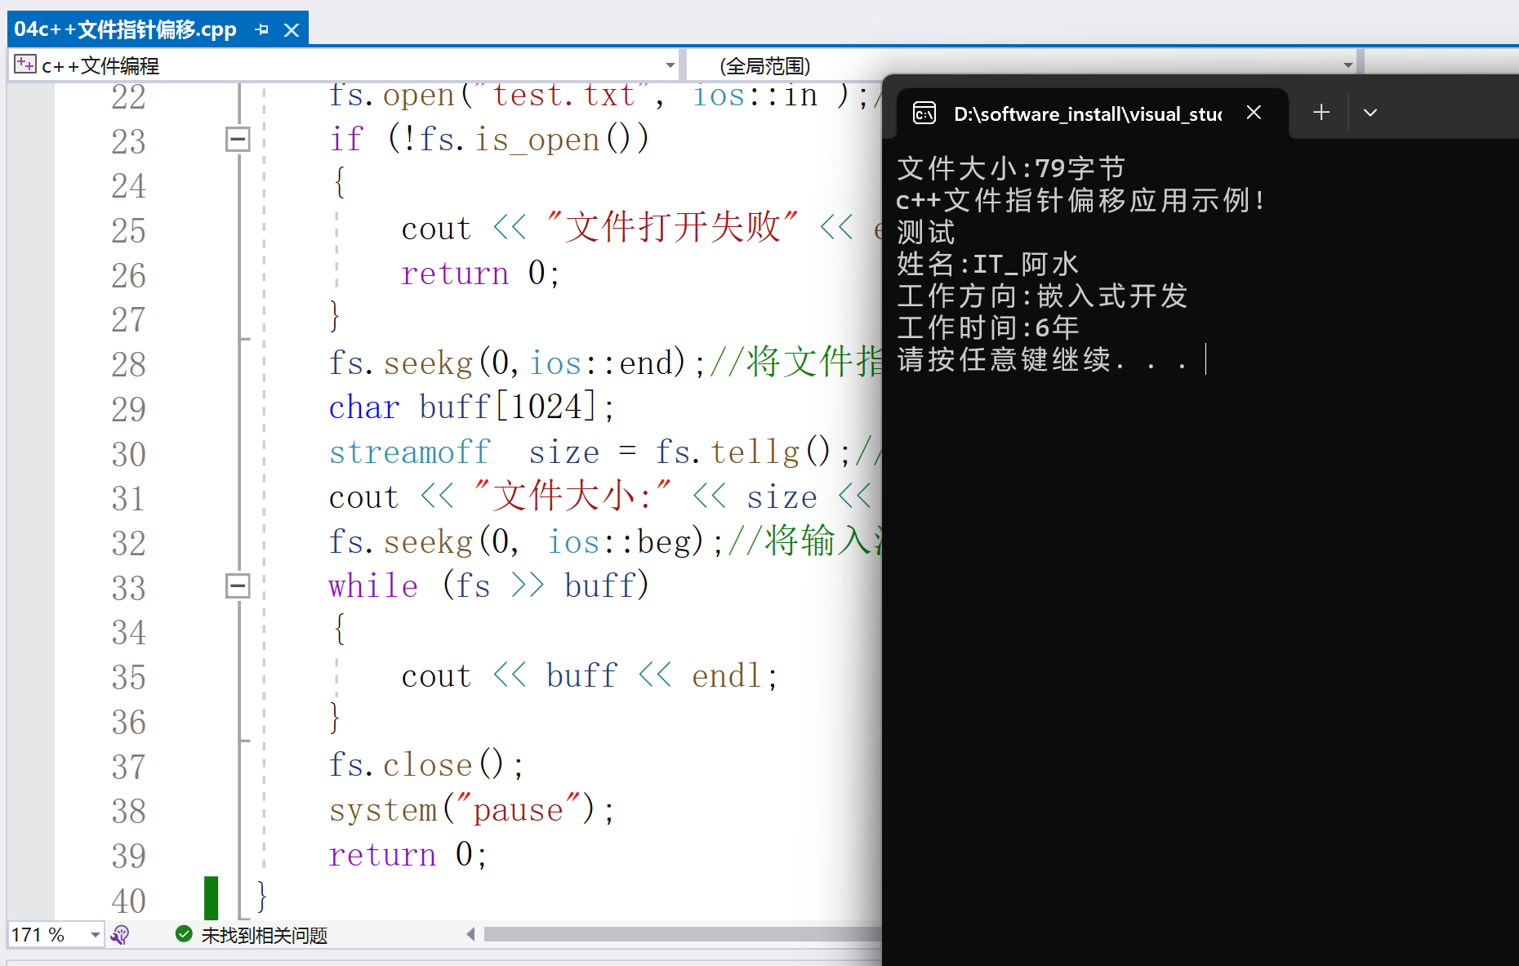The image size is (1519, 966).
Task: Click the while keyword on line 33
Action: click(373, 586)
